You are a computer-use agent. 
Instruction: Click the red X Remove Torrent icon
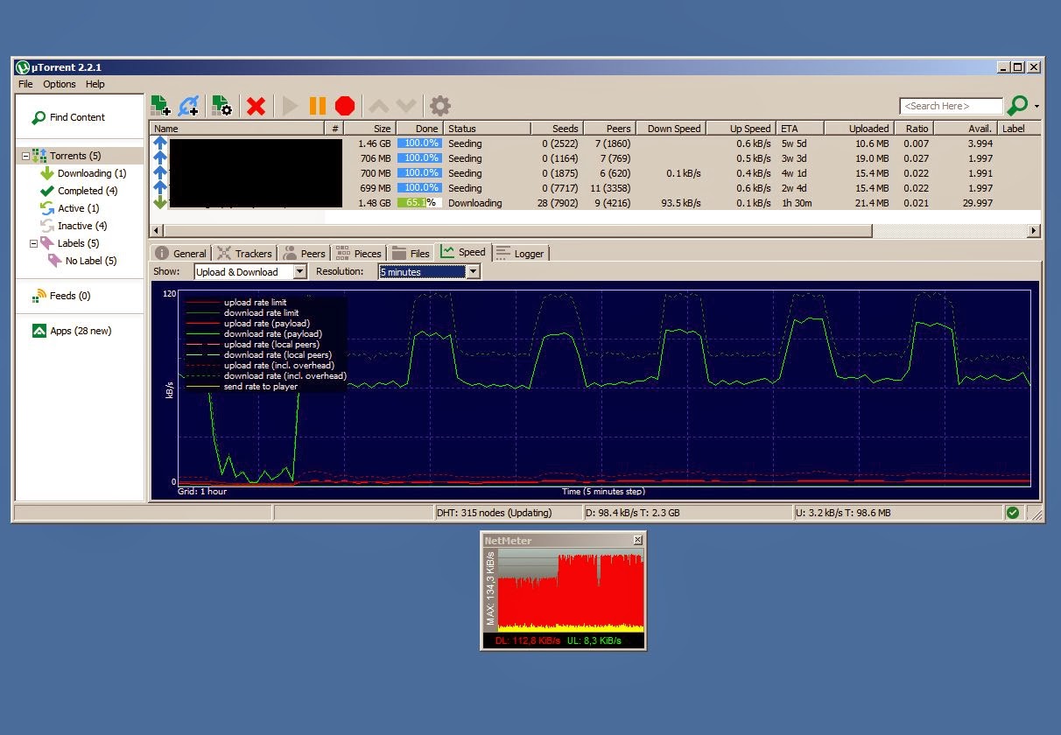click(256, 107)
